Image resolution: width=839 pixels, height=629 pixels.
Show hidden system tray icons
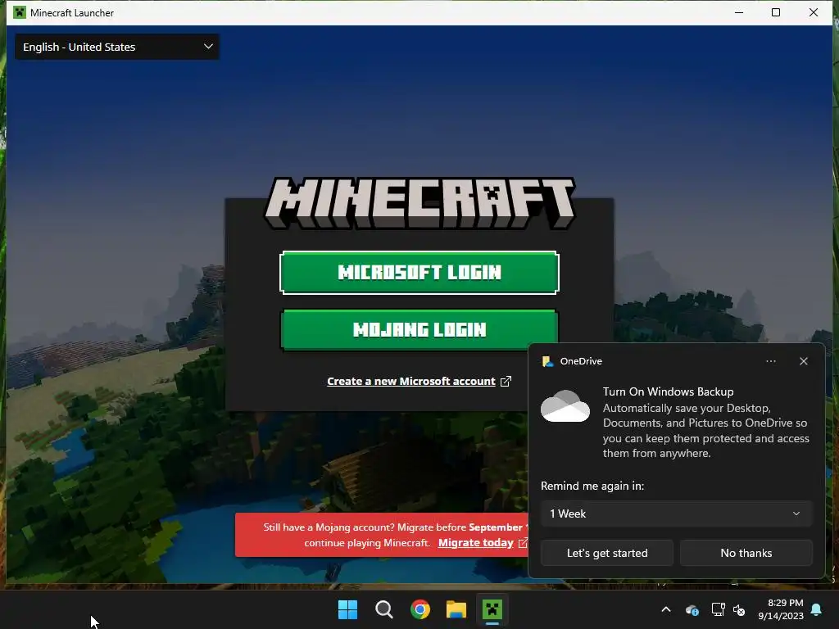coord(666,609)
